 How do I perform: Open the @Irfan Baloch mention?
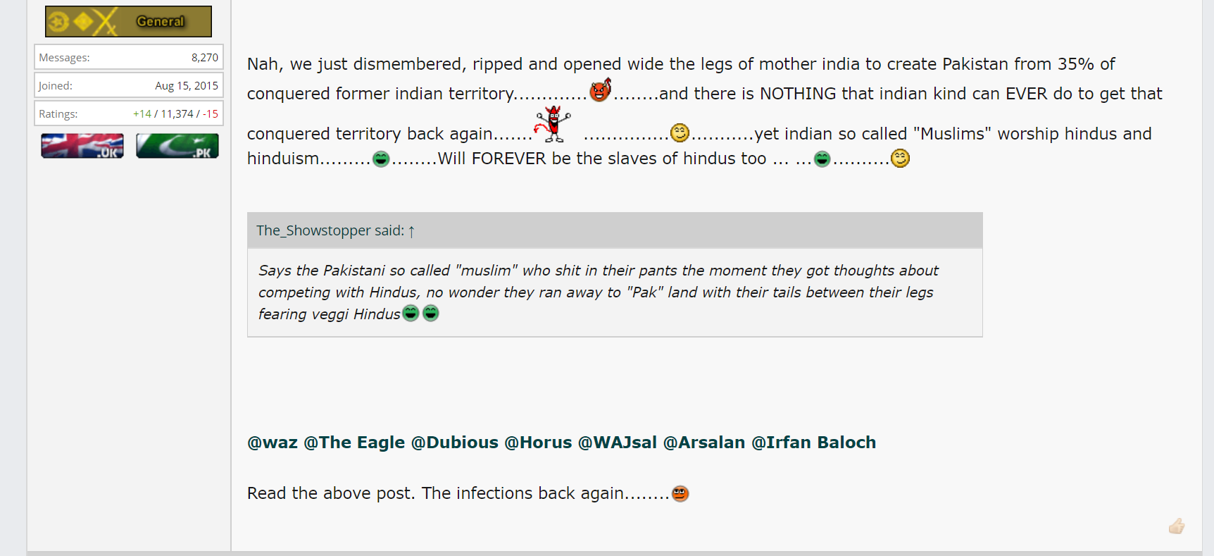pos(814,443)
